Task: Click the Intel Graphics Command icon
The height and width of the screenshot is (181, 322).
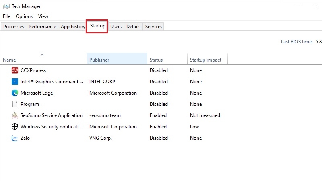Action: coord(15,82)
